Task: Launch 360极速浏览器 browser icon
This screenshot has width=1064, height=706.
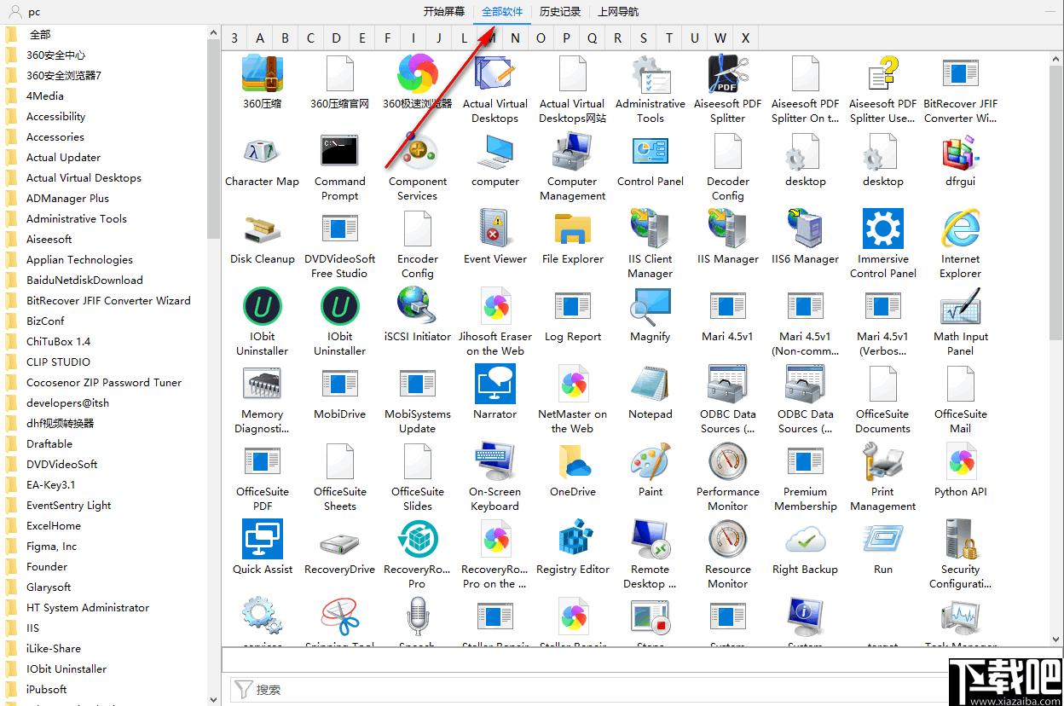Action: [418, 73]
